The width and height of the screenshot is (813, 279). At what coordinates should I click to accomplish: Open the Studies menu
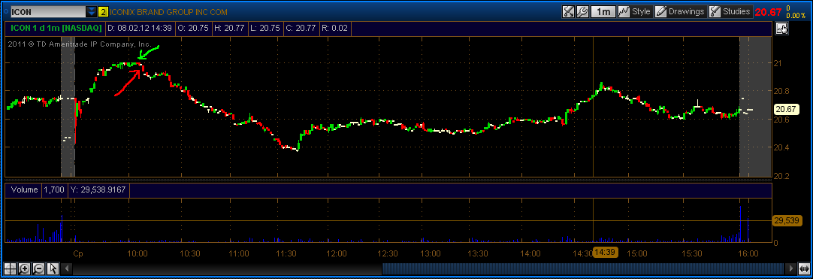pyautogui.click(x=730, y=11)
